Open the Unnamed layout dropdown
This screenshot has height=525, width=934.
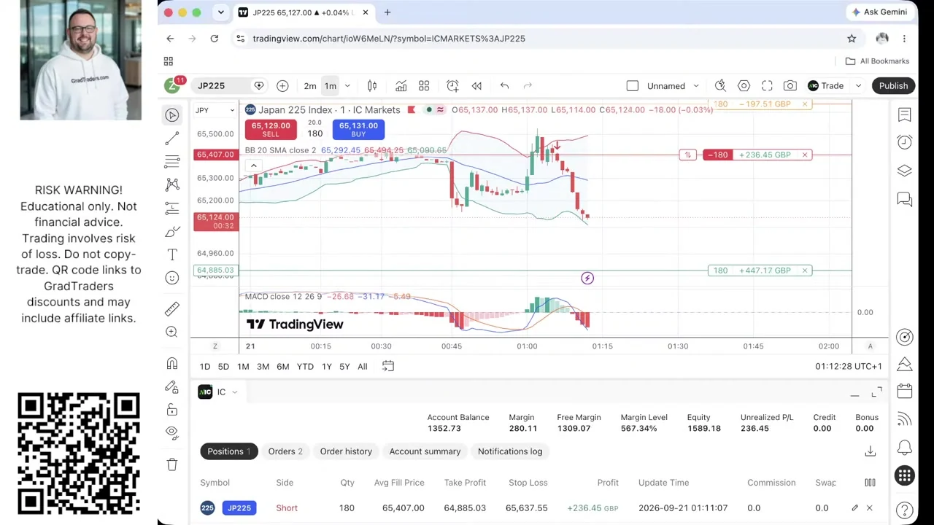(674, 86)
